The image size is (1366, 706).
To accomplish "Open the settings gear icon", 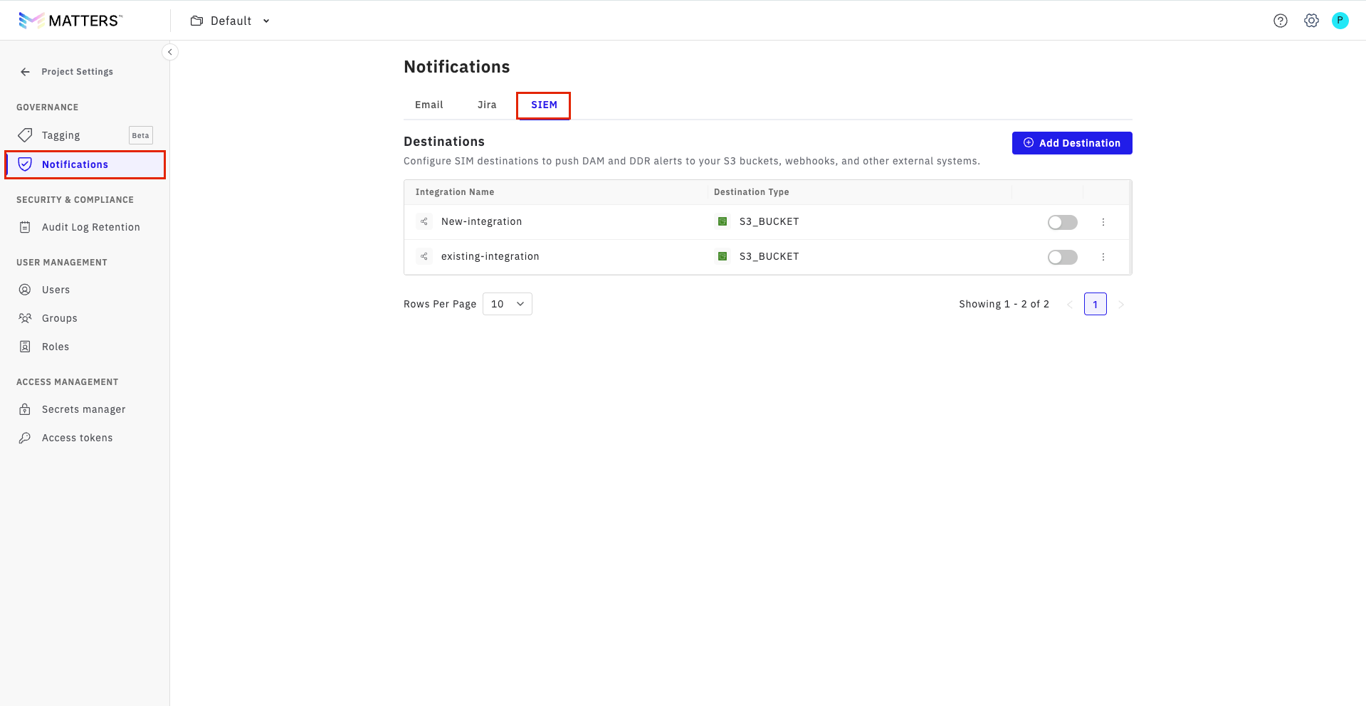I will coord(1311,21).
